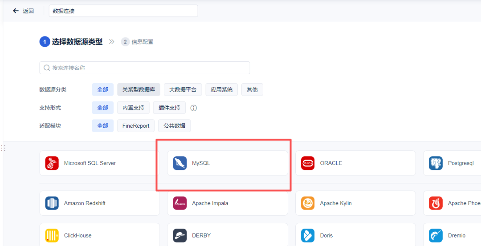Screen dimensions: 481x246
Task: Click the Amazon Redshift icon
Action: (52, 203)
